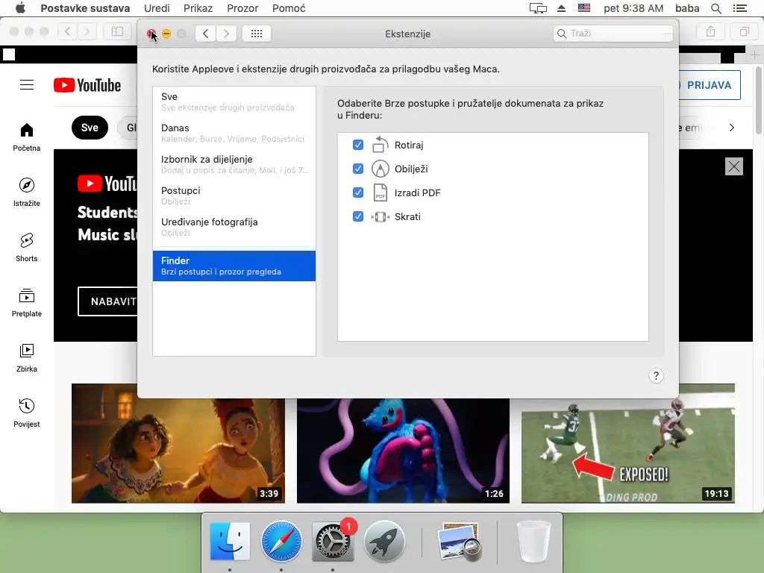Open the Pomoć menu

point(289,8)
